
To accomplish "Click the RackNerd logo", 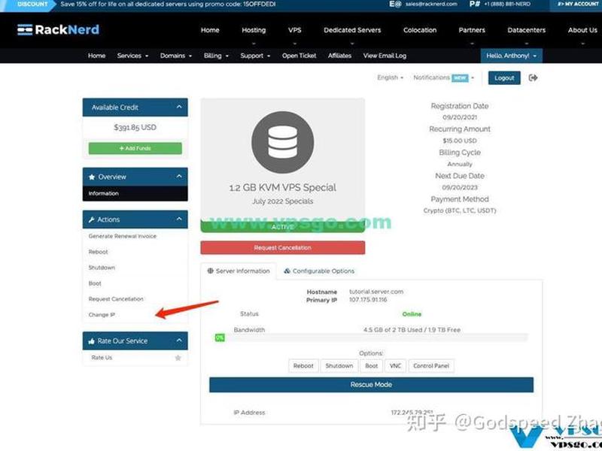I will (x=59, y=29).
